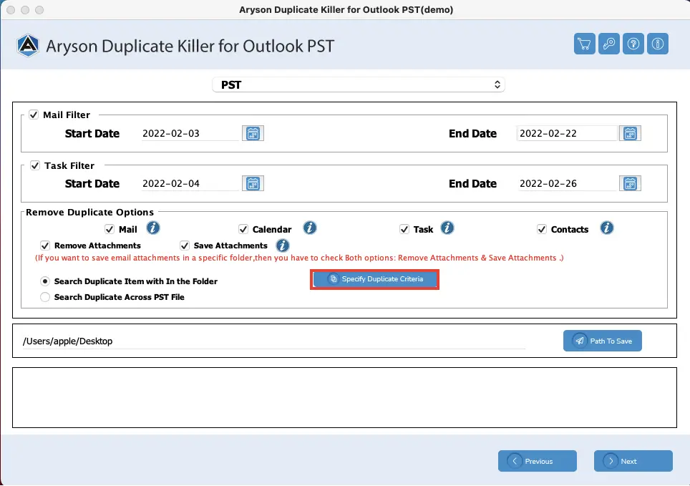
Task: Open Mail Filter End Date calendar picker
Action: (630, 133)
